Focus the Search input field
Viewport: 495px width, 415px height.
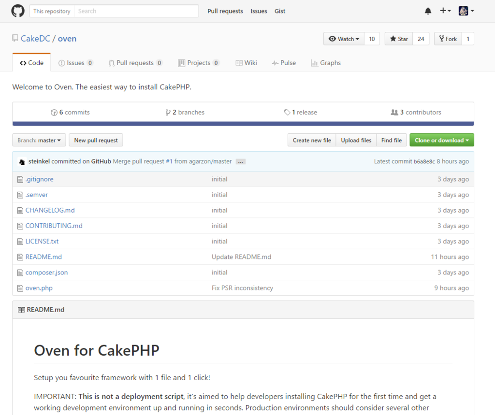point(136,11)
